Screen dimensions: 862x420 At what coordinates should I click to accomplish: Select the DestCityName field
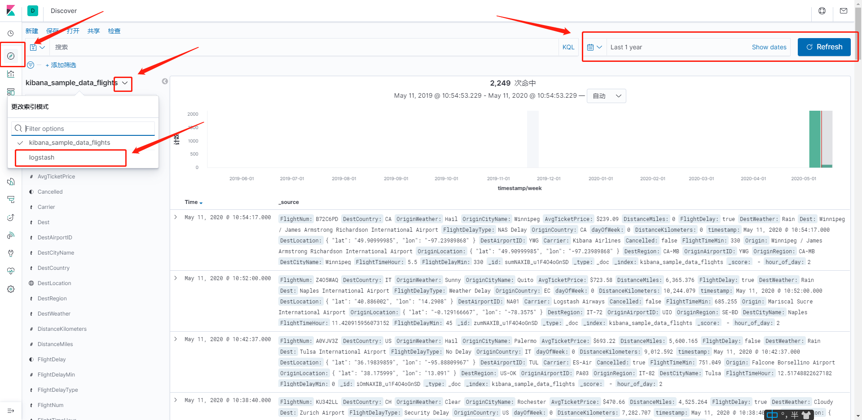[x=56, y=253]
